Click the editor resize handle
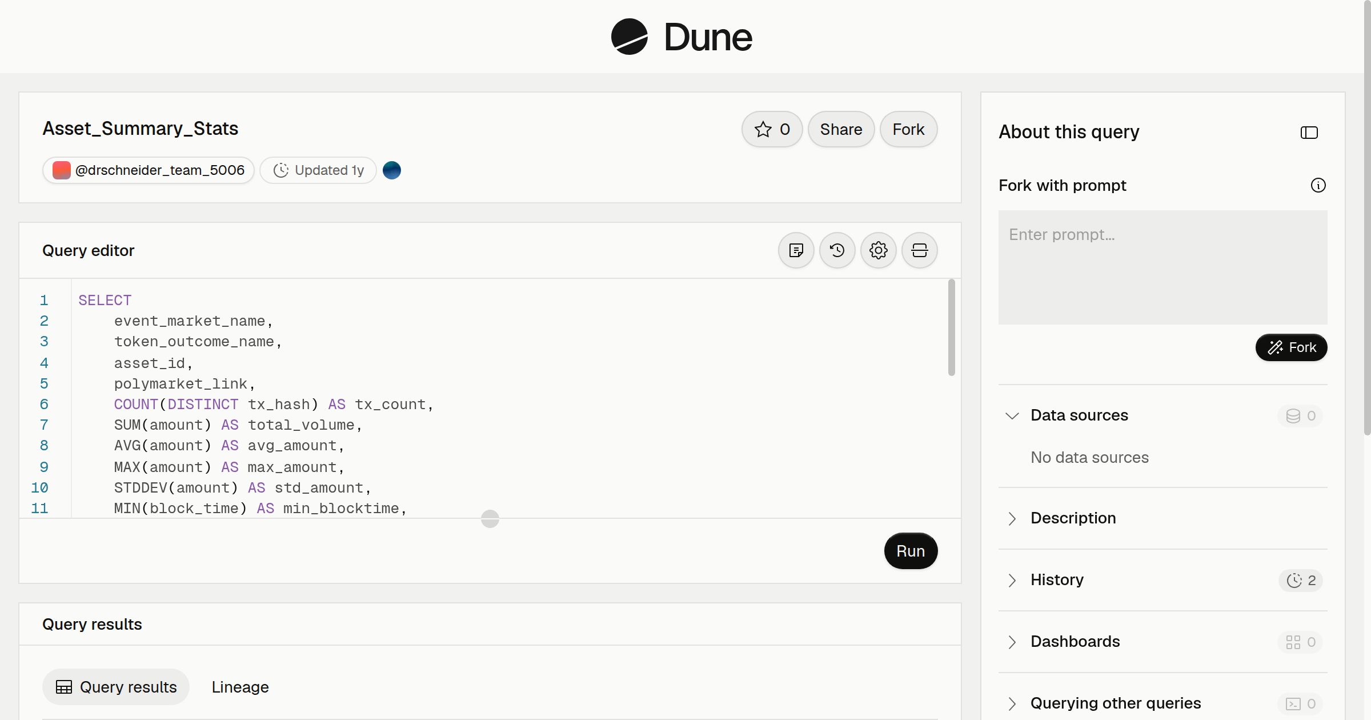 [490, 519]
